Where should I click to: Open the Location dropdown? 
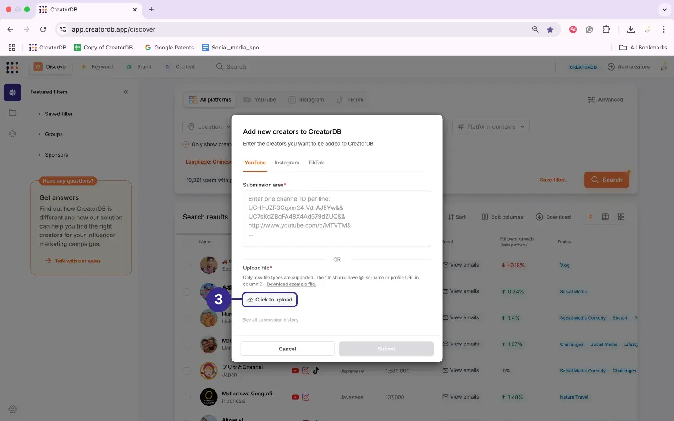pyautogui.click(x=207, y=127)
